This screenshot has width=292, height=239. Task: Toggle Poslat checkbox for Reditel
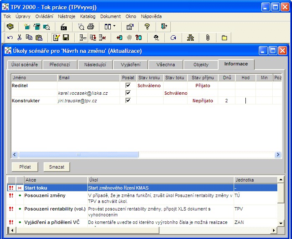(x=128, y=86)
